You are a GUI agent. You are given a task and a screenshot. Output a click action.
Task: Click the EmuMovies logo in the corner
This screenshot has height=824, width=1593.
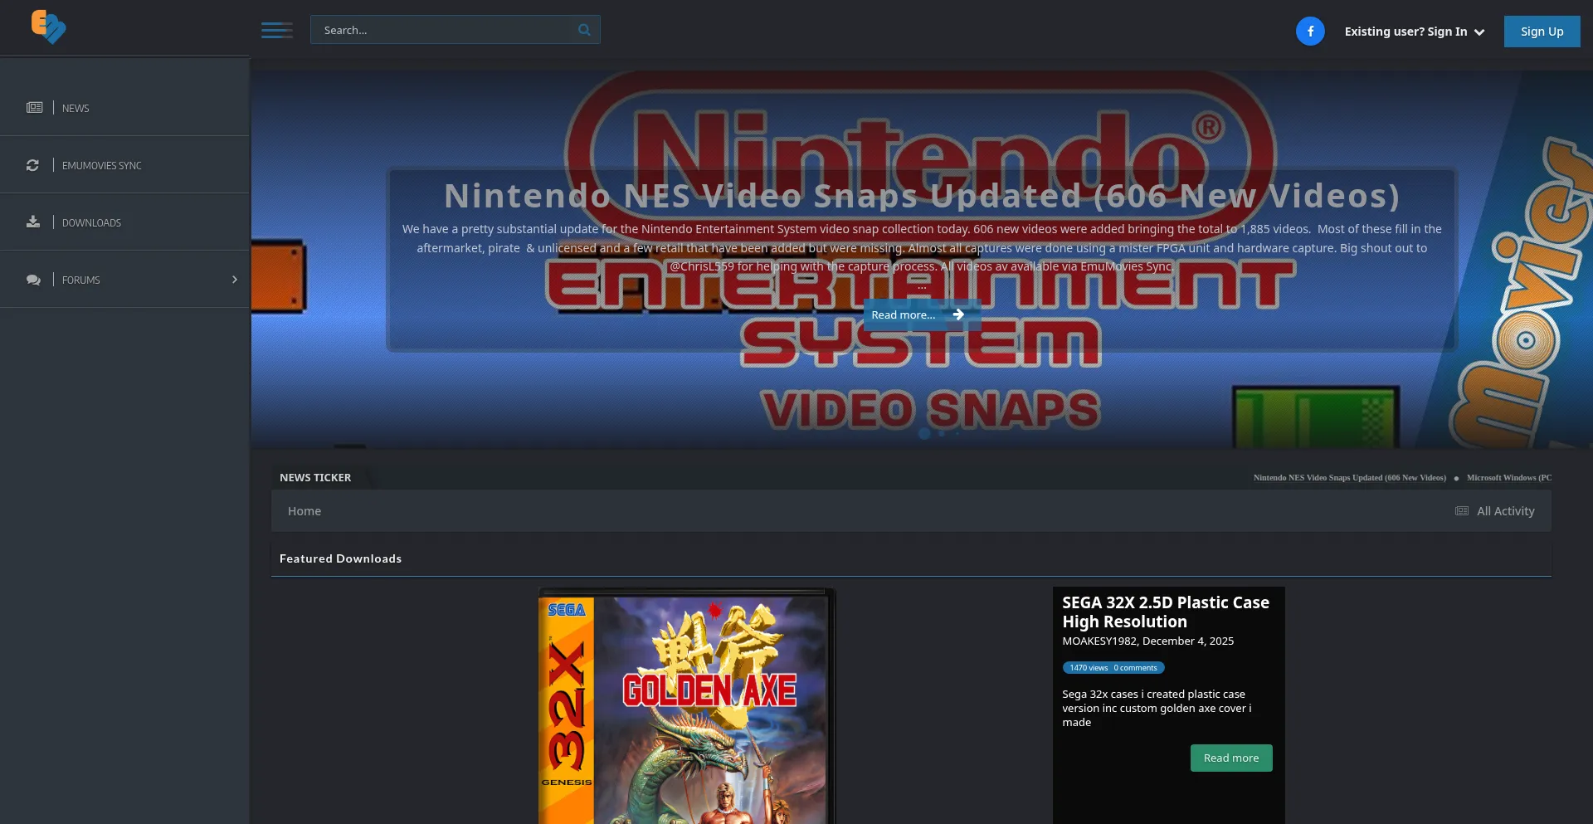(x=48, y=27)
